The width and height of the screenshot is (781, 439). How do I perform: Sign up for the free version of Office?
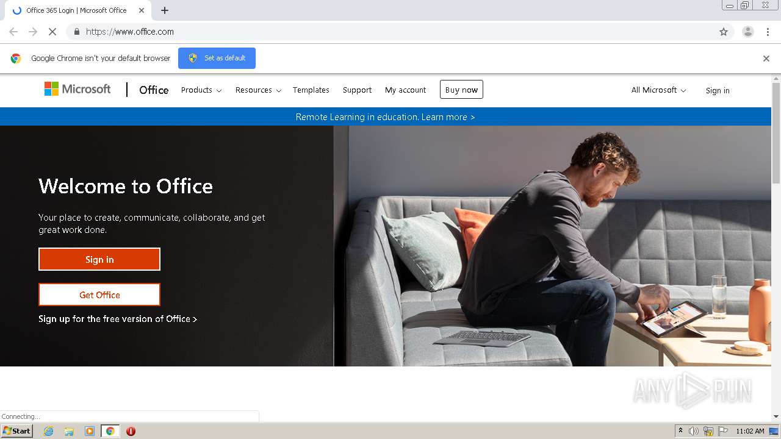click(118, 319)
